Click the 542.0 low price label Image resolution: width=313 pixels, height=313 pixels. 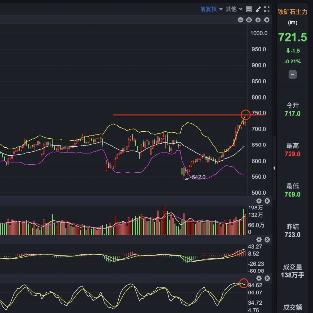click(199, 177)
